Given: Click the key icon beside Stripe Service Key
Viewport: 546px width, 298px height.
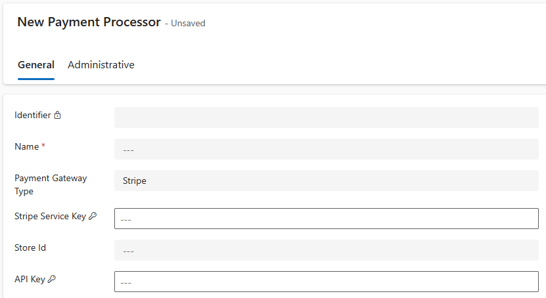Looking at the screenshot, I should point(93,216).
